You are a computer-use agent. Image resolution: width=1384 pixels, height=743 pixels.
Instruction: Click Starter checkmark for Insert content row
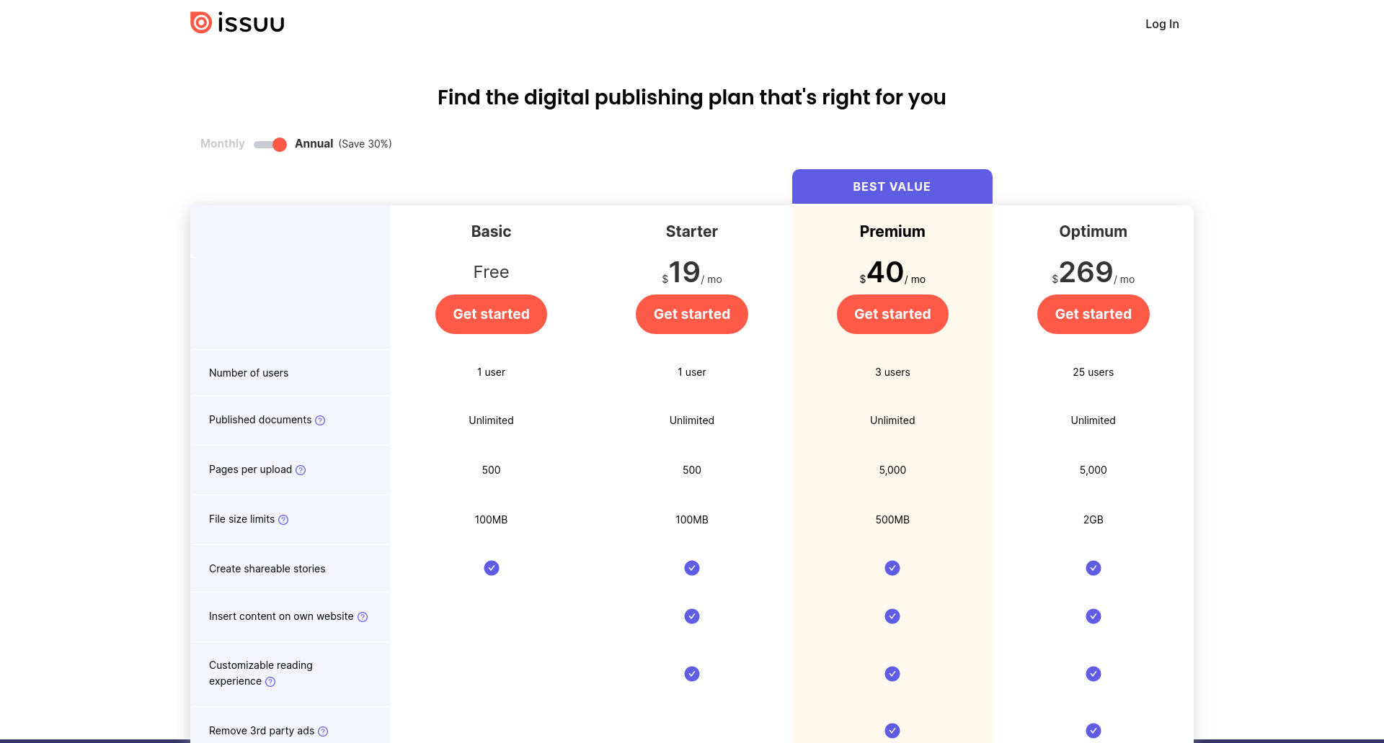pos(692,616)
